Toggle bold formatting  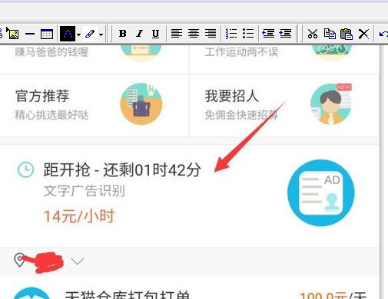pyautogui.click(x=123, y=34)
